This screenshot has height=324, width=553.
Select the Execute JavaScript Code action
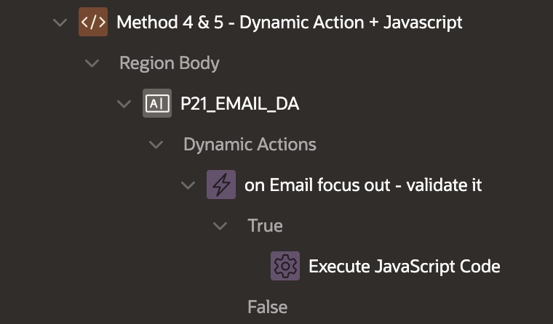click(404, 267)
